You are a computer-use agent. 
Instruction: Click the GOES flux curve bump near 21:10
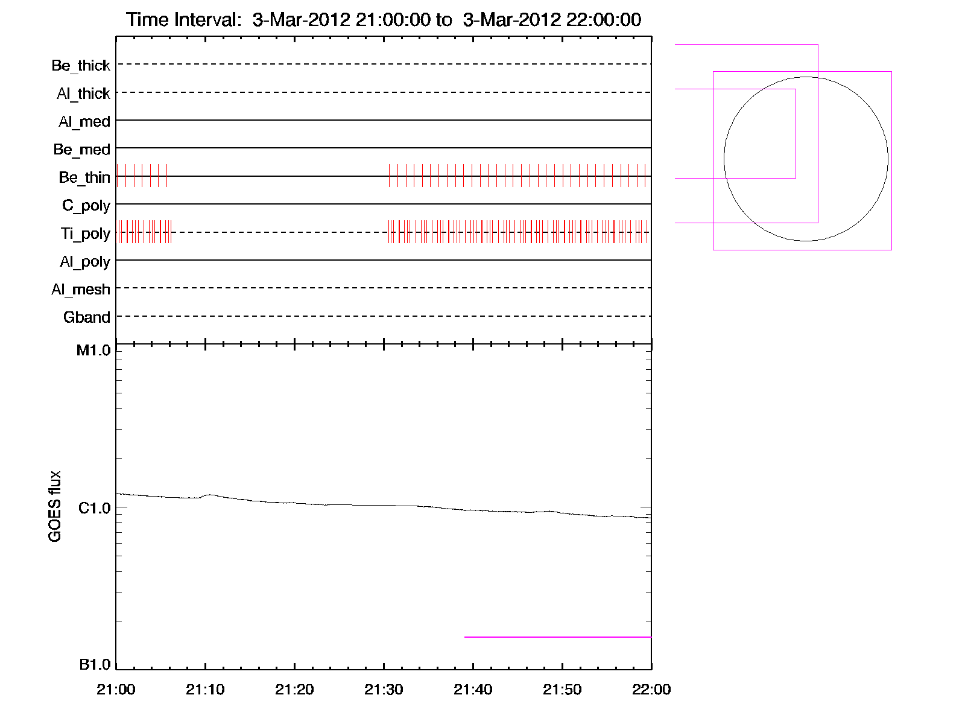tap(210, 495)
